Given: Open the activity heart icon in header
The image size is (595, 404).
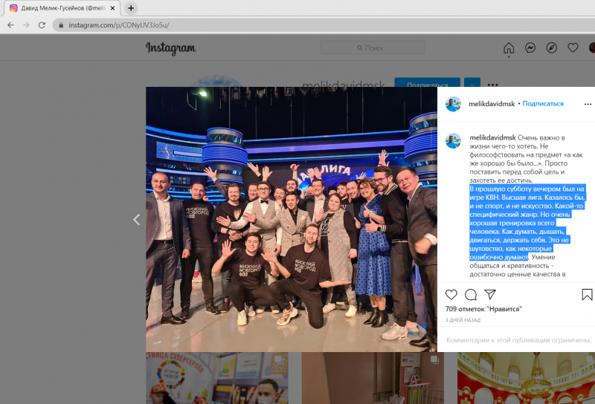Looking at the screenshot, I should [x=573, y=48].
